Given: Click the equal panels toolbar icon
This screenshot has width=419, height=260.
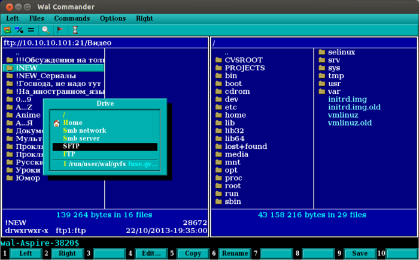Looking at the screenshot, I should (31, 30).
